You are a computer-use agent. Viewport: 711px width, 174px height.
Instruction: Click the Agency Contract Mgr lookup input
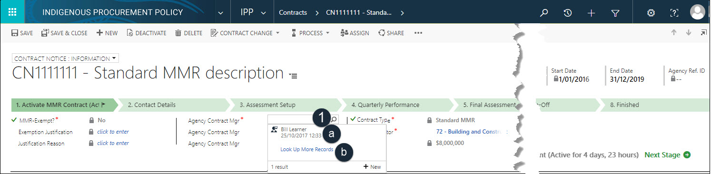(x=299, y=120)
